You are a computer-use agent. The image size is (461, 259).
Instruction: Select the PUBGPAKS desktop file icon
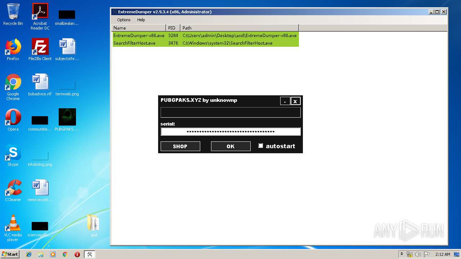(x=67, y=120)
